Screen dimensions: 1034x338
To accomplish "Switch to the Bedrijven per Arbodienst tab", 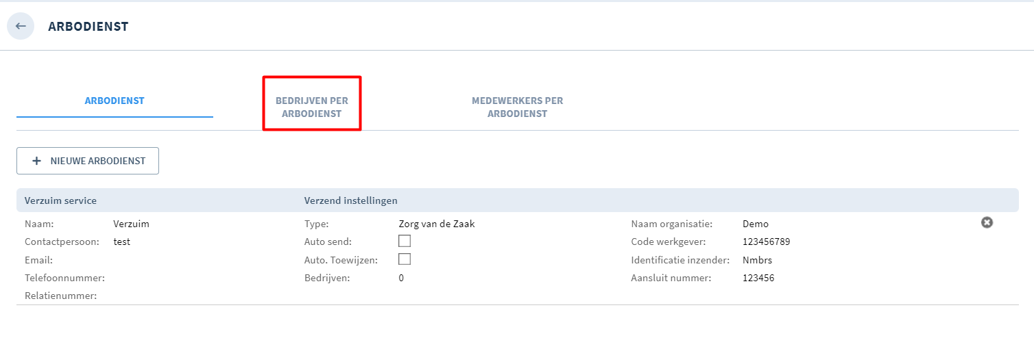I will [312, 107].
